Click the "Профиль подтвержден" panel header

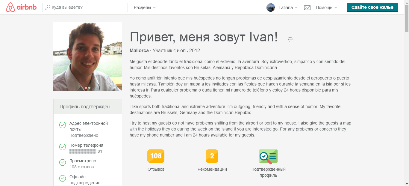(88, 106)
